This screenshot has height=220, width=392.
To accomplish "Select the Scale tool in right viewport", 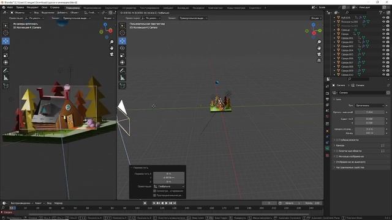I will tap(123, 55).
